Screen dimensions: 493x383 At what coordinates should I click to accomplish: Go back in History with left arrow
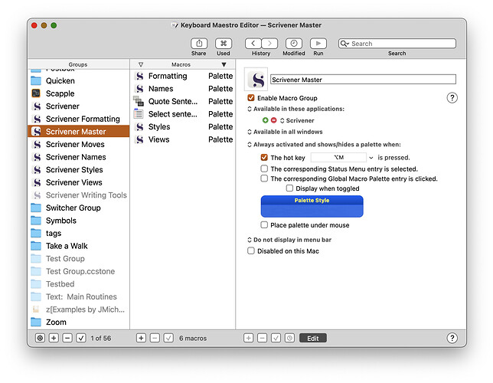click(x=253, y=44)
